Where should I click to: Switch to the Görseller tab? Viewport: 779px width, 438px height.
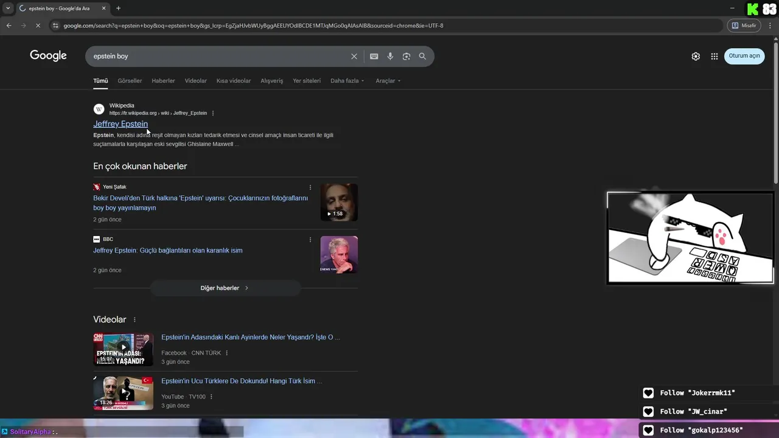[x=130, y=81]
